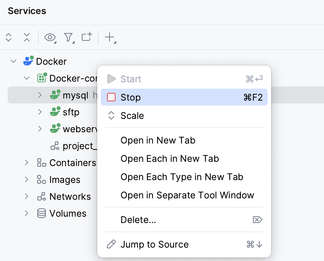
Task: Expand the sftp service entry
Action: coord(40,112)
